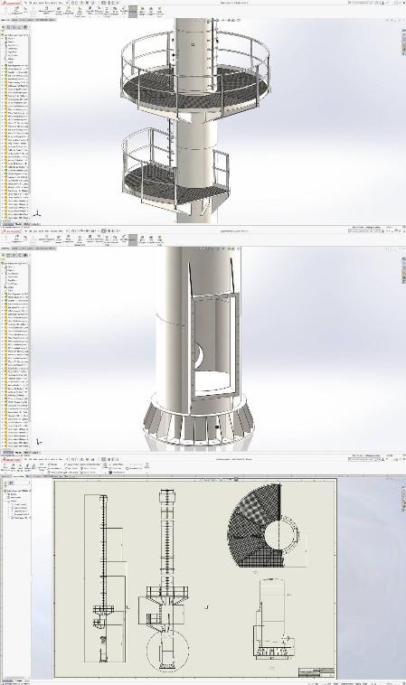Open the ConfigurationManager tab in the top window
This screenshot has height=685, width=406.
[14, 27]
